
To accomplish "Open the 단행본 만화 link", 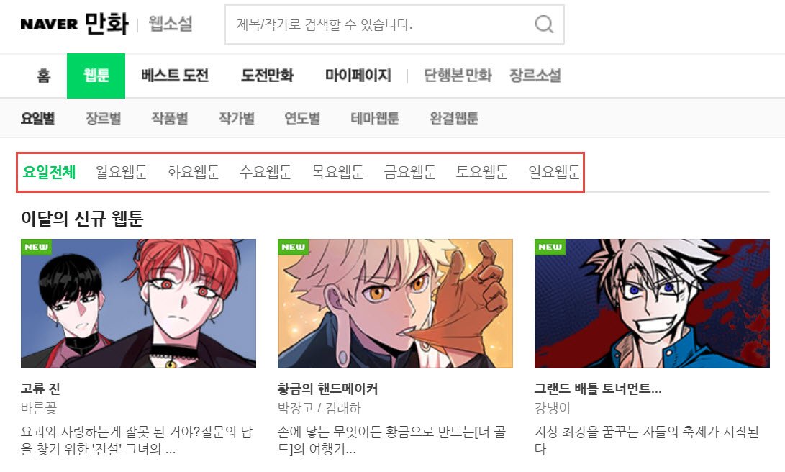I will pos(458,76).
